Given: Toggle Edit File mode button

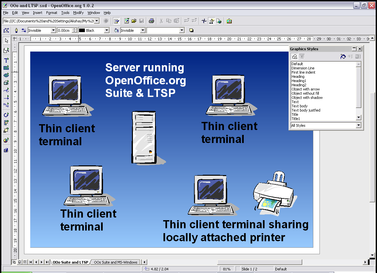Looking at the screenshot, I should pyautogui.click(x=116, y=21).
